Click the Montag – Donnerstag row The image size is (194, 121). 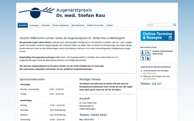tap(48, 89)
